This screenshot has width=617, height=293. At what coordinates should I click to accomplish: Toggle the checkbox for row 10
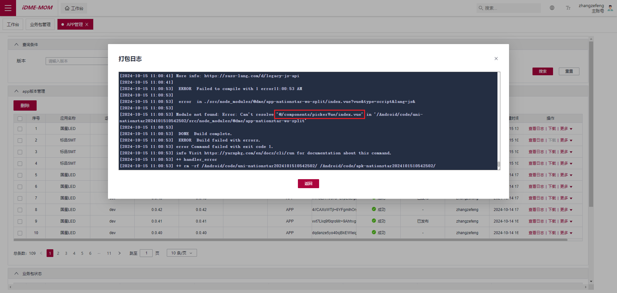pos(20,233)
